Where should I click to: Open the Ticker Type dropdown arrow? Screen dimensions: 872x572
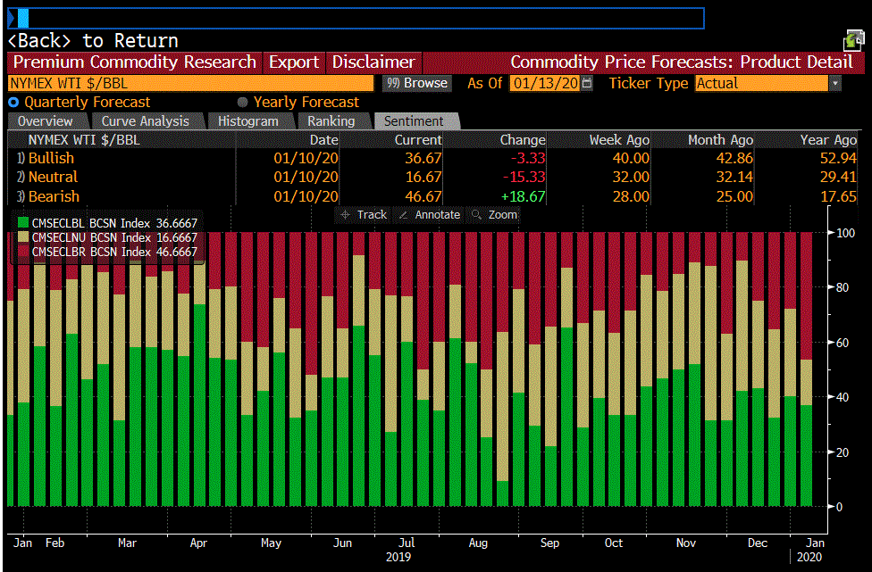click(x=835, y=83)
